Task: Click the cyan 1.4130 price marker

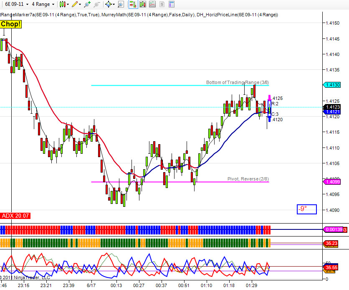Action: (x=331, y=85)
